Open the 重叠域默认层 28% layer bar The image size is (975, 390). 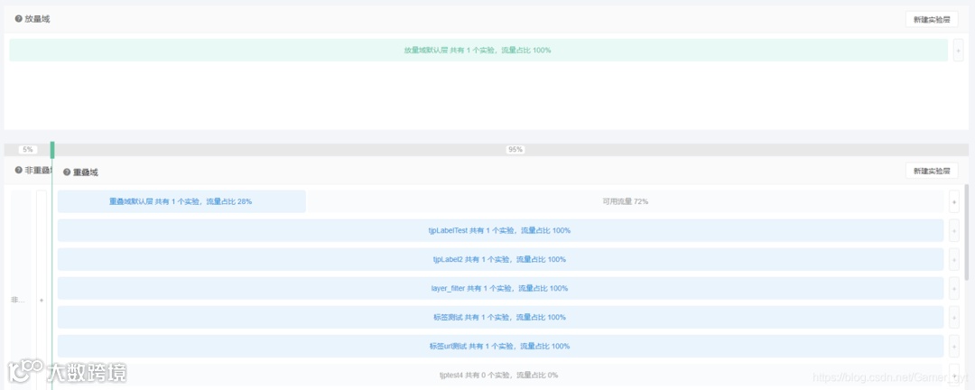181,201
